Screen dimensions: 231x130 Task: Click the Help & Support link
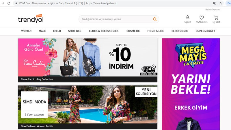coord(213,10)
